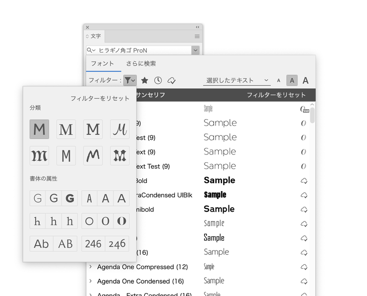The width and height of the screenshot is (367, 296).
Task: Filter by caps only AB
Action: [65, 244]
